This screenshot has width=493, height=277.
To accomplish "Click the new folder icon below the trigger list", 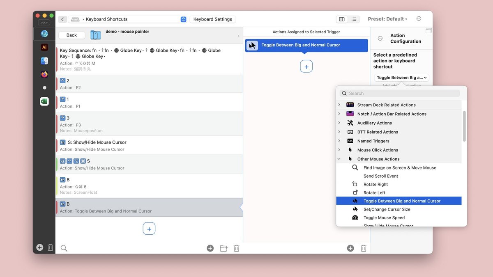I will tap(223, 248).
